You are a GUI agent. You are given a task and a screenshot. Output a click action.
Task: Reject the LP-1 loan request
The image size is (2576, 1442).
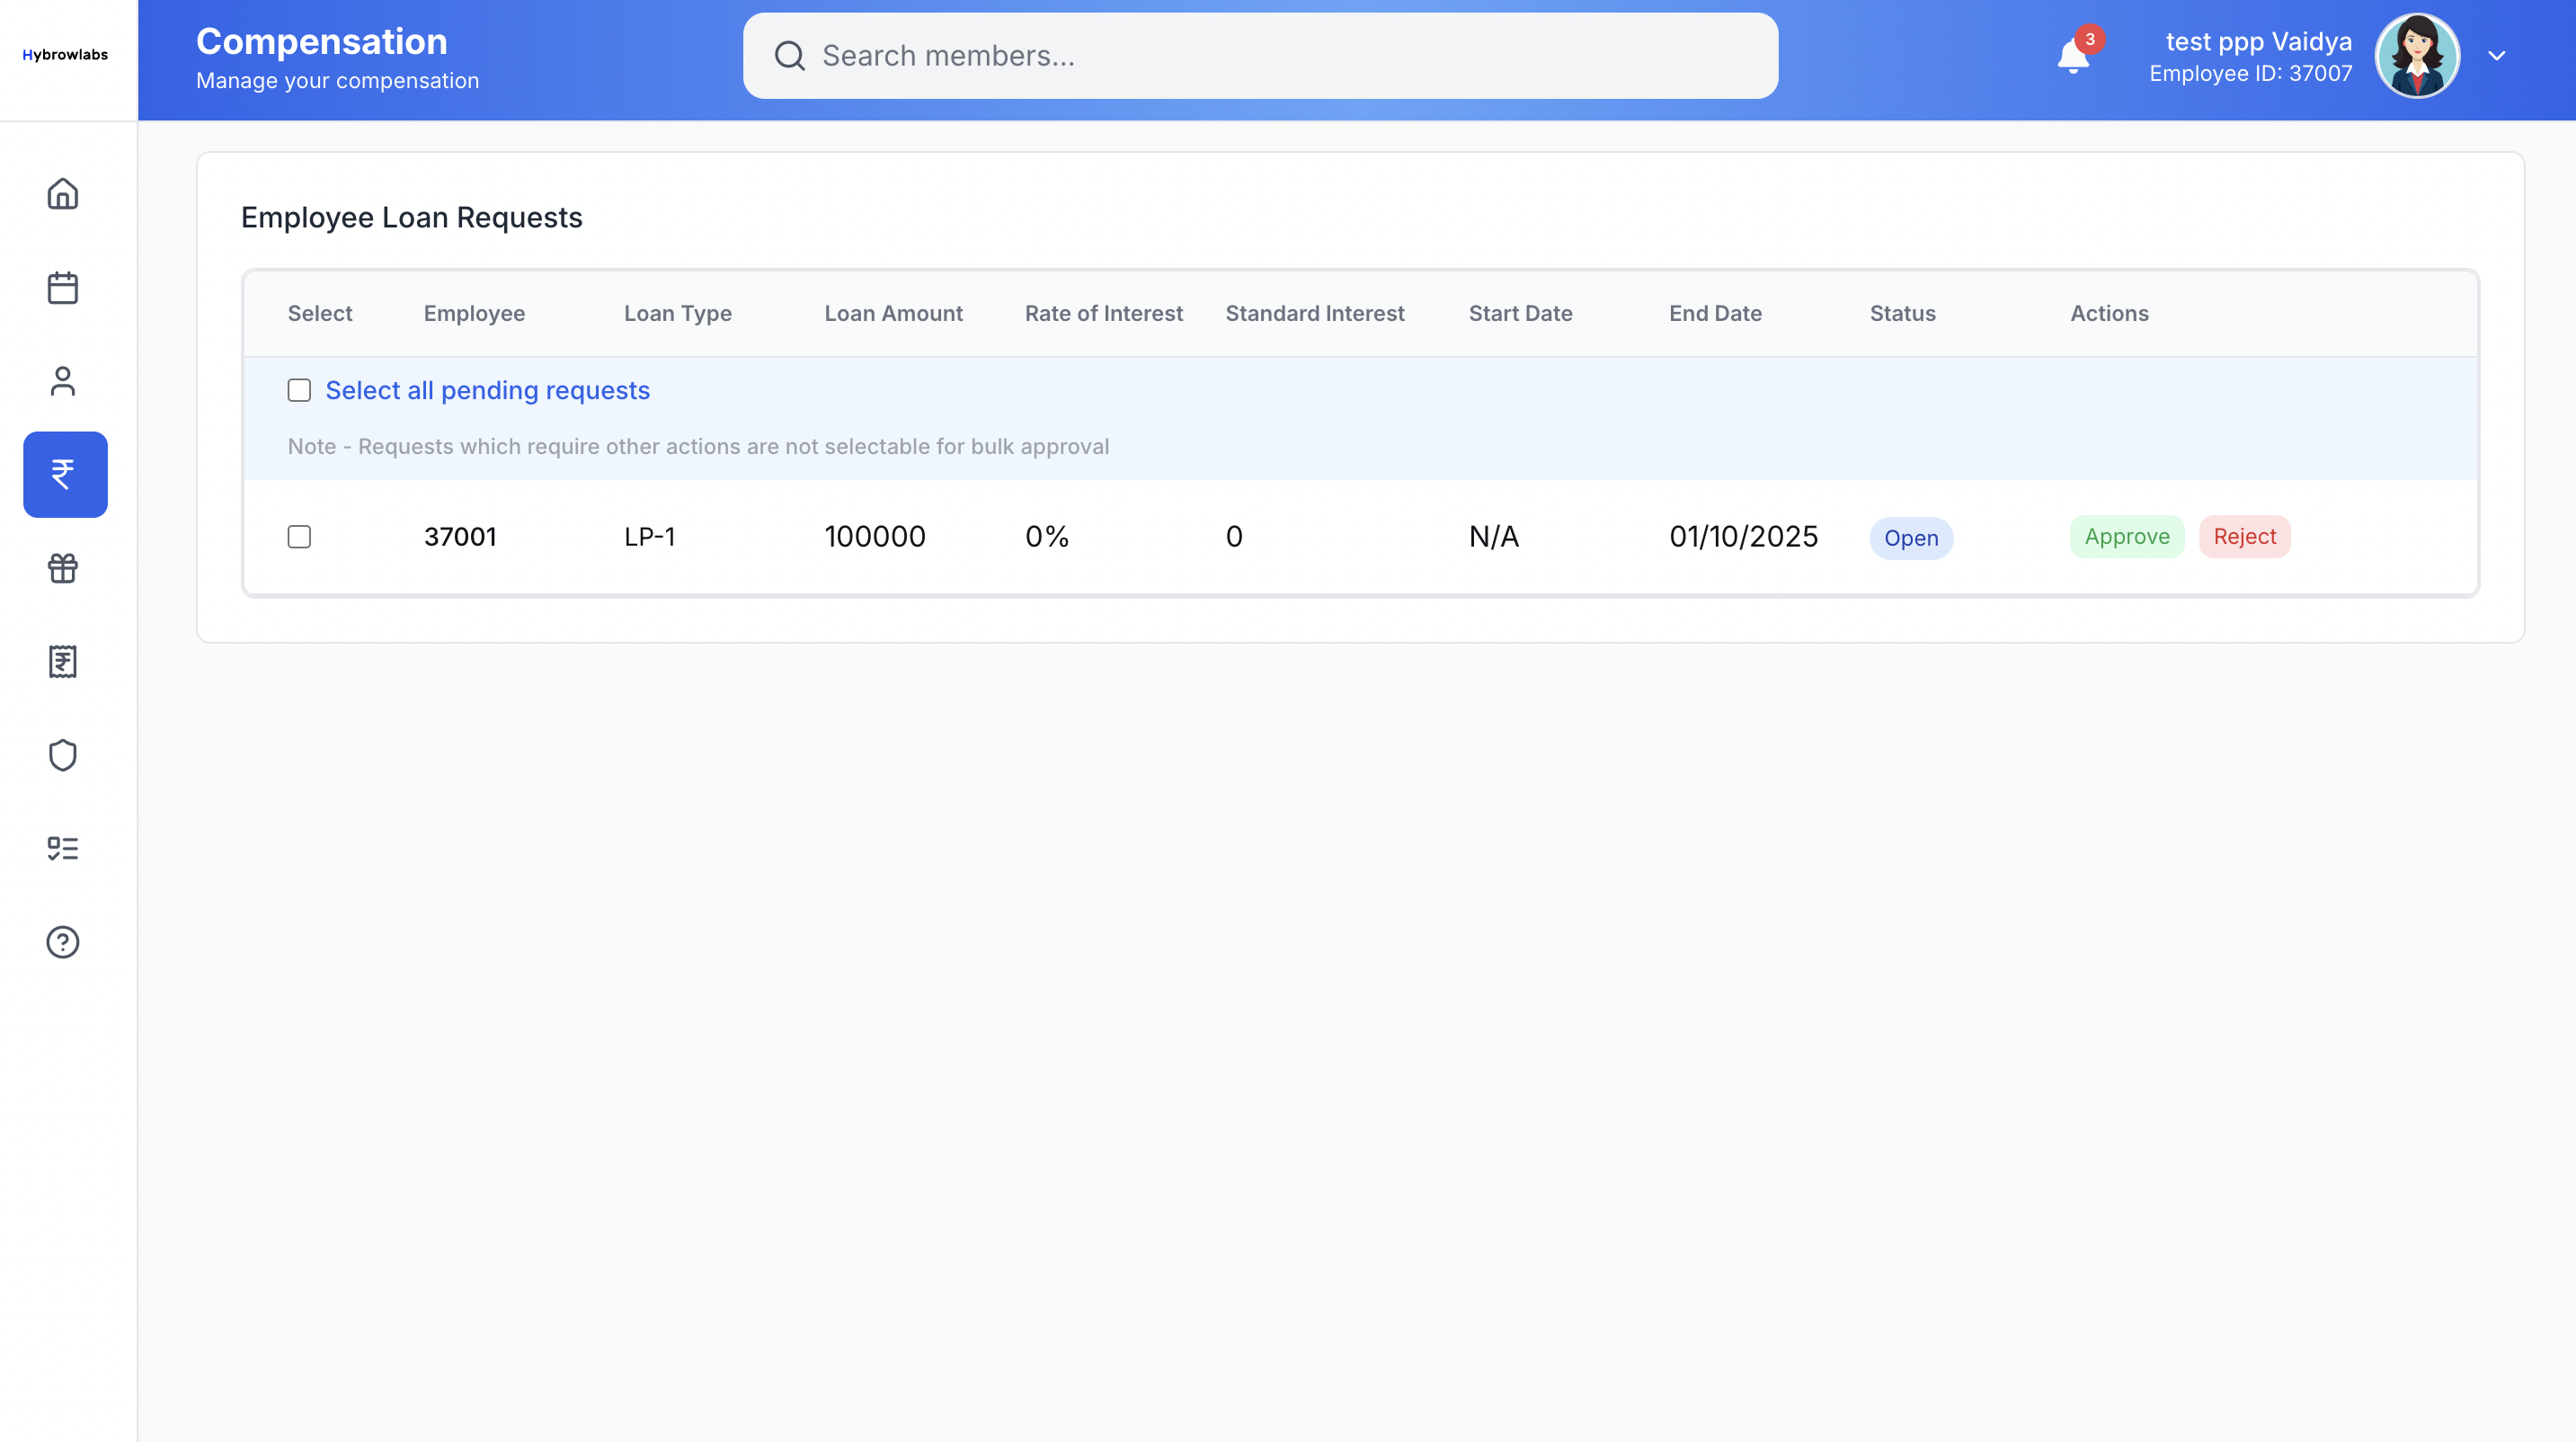2244,536
